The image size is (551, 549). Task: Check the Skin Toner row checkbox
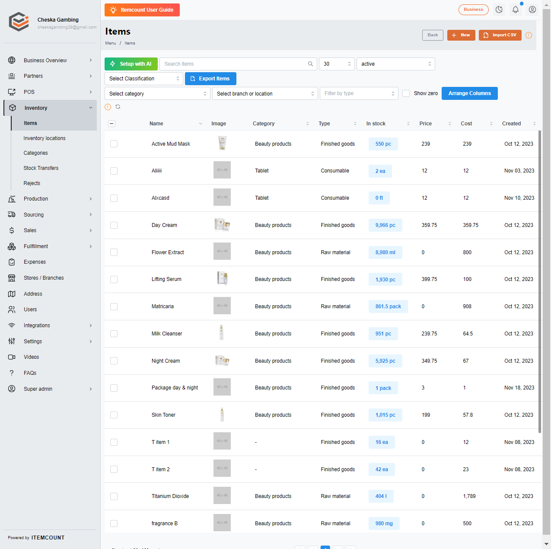(x=114, y=415)
